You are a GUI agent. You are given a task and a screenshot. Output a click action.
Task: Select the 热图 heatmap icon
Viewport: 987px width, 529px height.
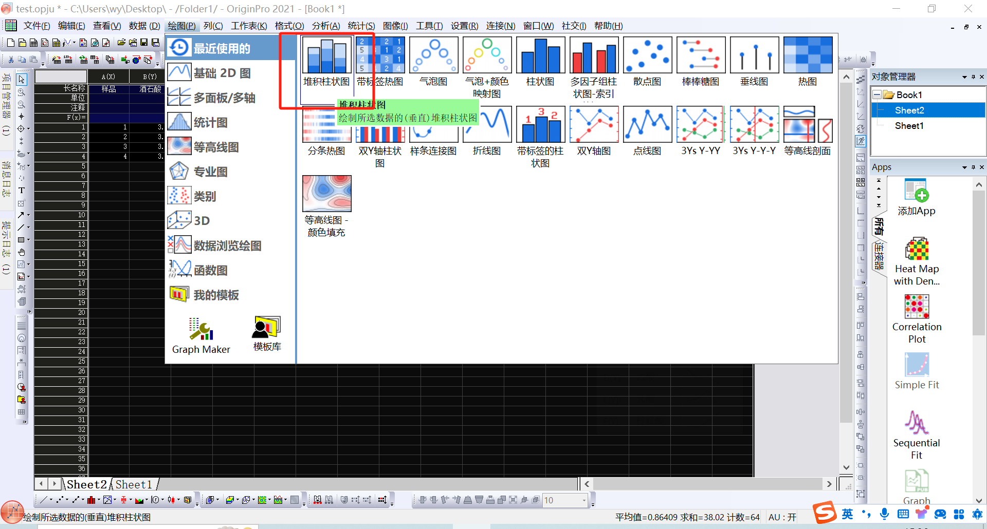pyautogui.click(x=808, y=55)
